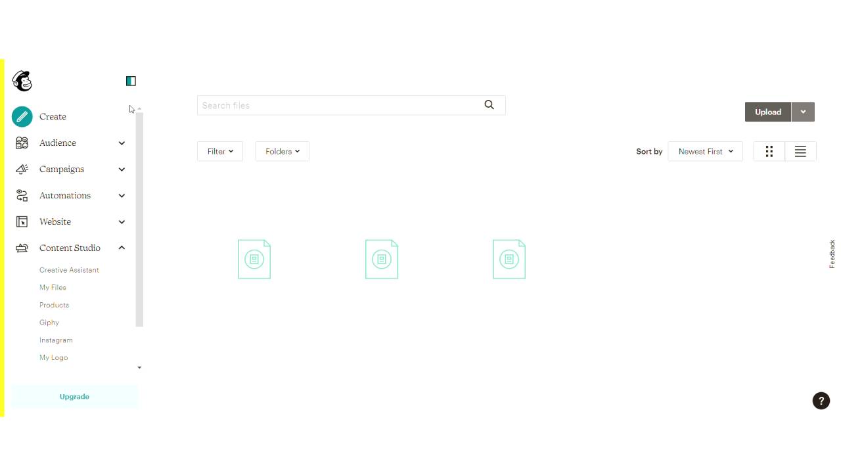This screenshot has height=473, width=841.
Task: Click the Audience icon in sidebar
Action: pyautogui.click(x=21, y=143)
